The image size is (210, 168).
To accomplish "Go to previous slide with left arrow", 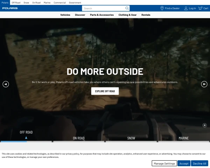I will click(6, 84).
